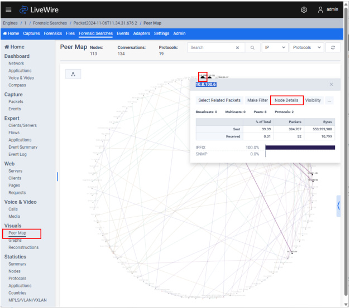
Task: Open Voice & Video dashboard link
Action: 21,78
